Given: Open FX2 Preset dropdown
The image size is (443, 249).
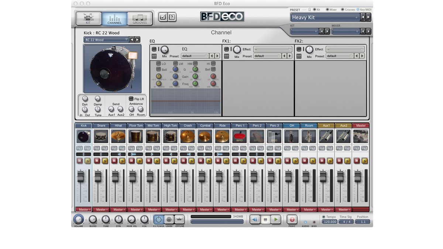Looking at the screenshot, I should coord(340,56).
